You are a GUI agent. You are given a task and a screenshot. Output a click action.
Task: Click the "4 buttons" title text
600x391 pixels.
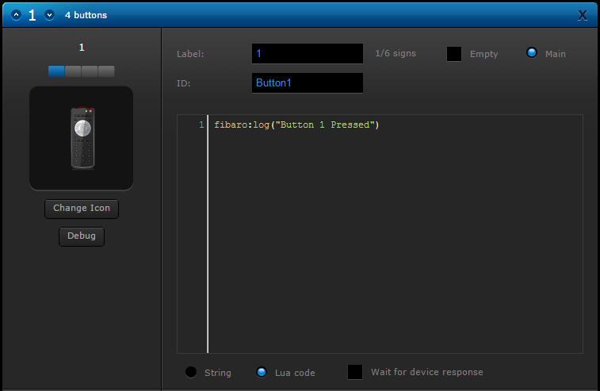tap(86, 15)
